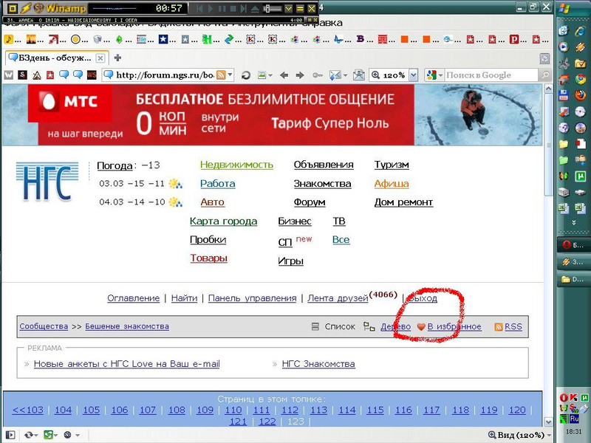Click the RSS feed icon in address field
The image size is (591, 443).
point(219,75)
